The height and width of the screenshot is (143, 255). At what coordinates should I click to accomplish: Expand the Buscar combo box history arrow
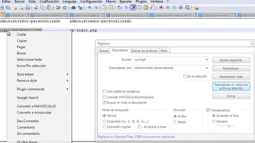tap(206, 60)
